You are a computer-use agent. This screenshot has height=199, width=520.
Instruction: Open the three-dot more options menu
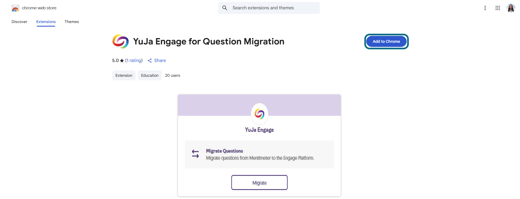click(x=485, y=8)
